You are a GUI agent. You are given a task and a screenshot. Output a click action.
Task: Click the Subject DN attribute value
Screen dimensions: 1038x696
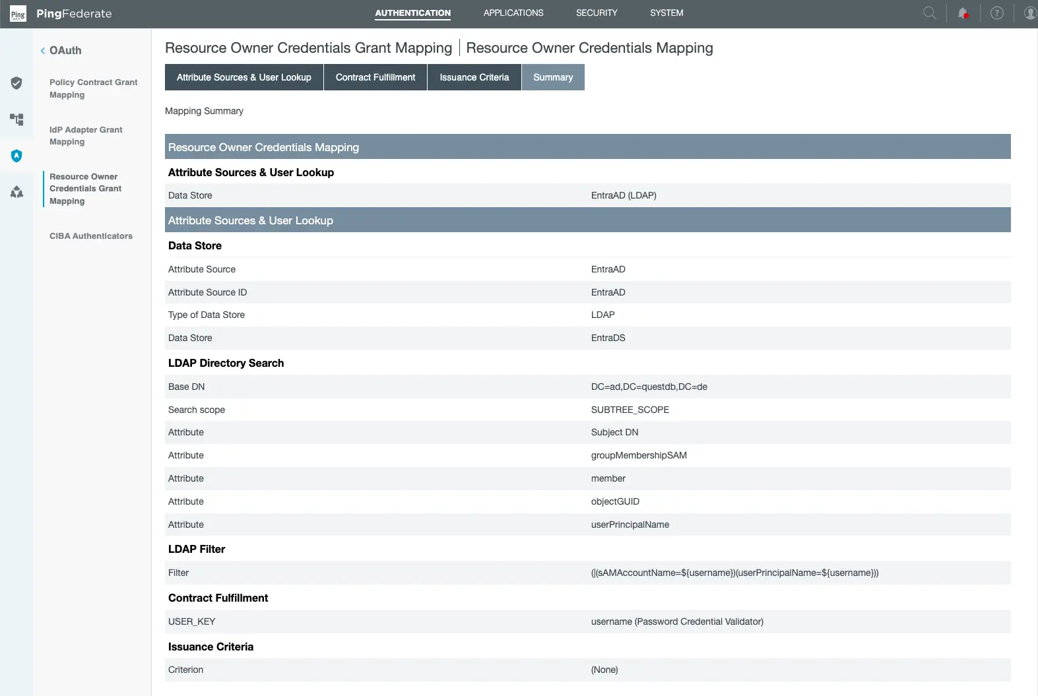[x=614, y=432]
